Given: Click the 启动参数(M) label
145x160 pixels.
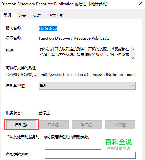Looking at the screenshot, I should 17,154.
